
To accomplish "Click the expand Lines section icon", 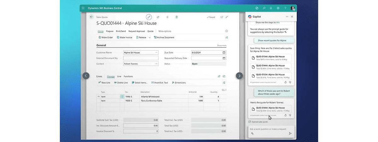I will [224, 76].
